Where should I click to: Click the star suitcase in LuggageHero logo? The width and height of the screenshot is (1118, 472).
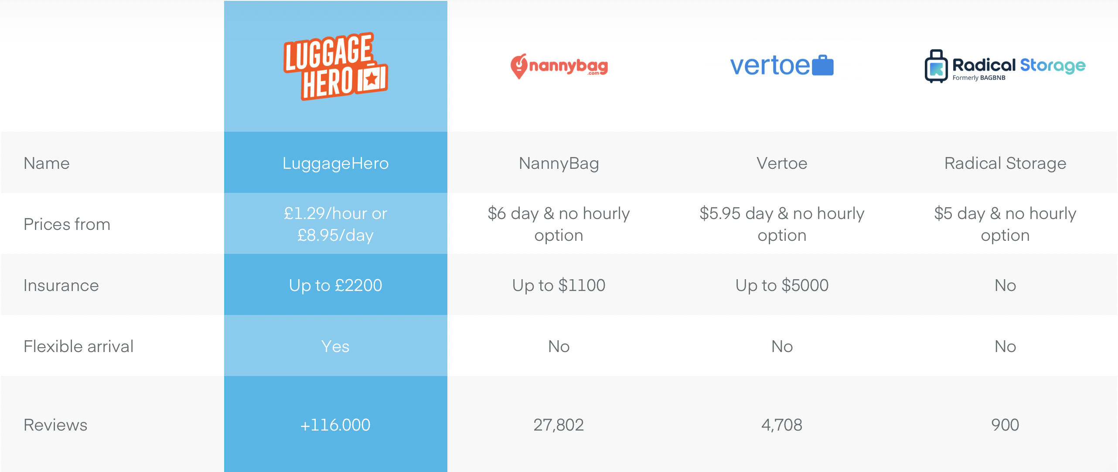click(372, 79)
